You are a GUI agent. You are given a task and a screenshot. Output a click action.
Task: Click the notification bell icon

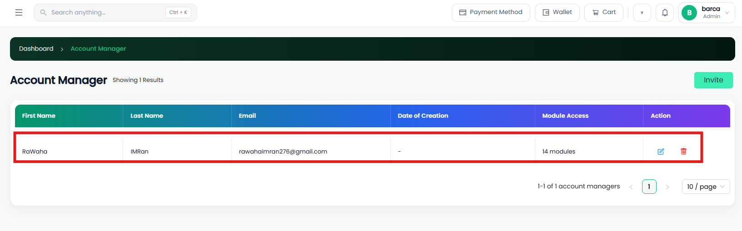(x=665, y=13)
